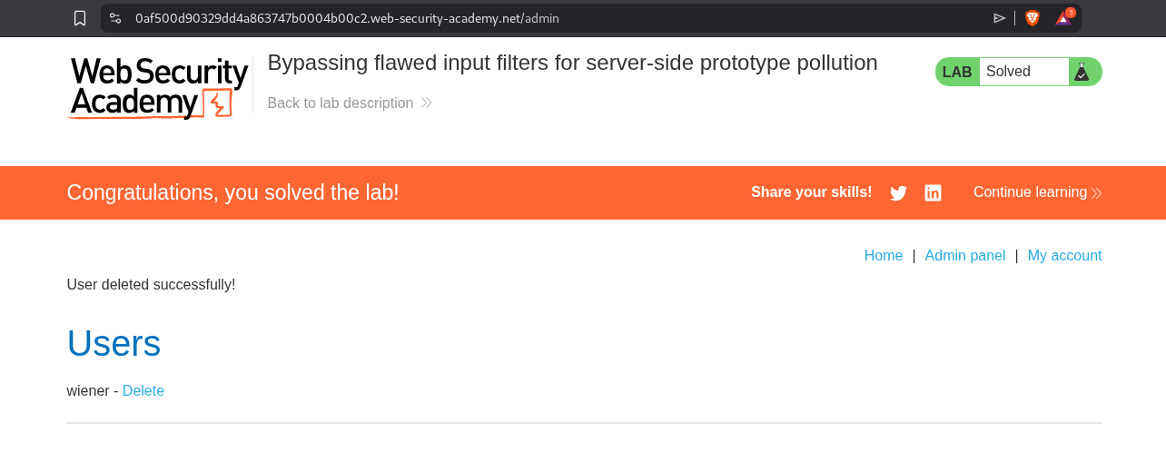Click the URL in address bar
The height and width of the screenshot is (452, 1166).
point(347,18)
